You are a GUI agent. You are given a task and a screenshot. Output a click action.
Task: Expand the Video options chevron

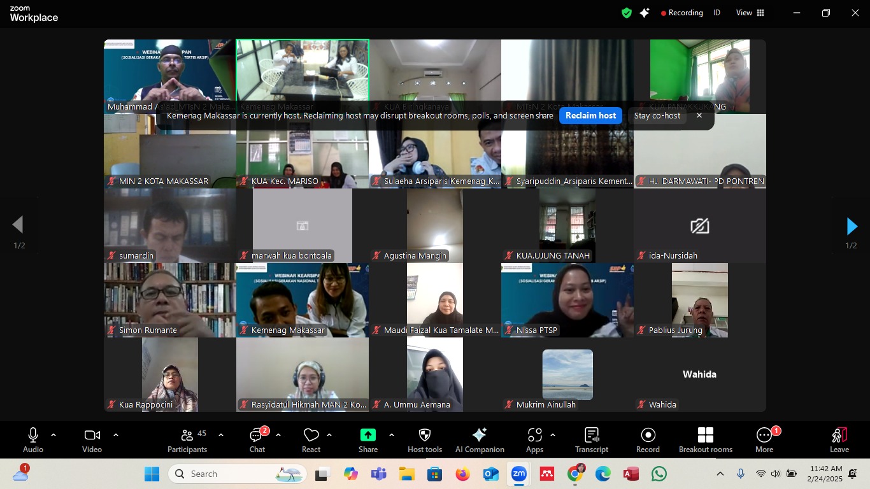point(115,437)
